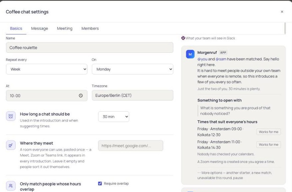Click the 'Coffee chat settings' dialog title
The height and width of the screenshot is (192, 292).
[x=27, y=12]
